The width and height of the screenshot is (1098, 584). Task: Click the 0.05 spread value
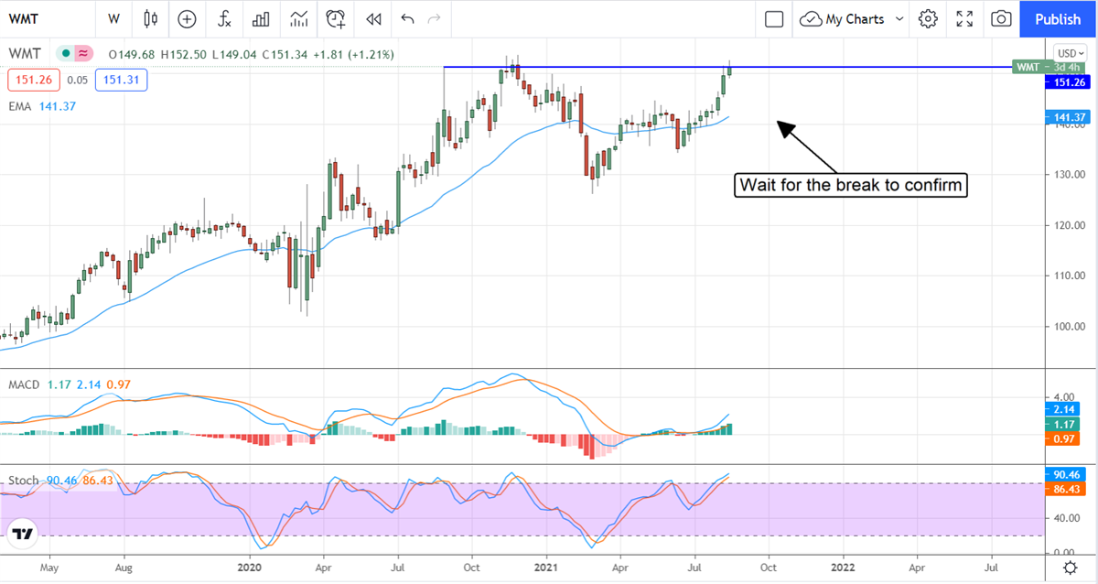(x=77, y=81)
